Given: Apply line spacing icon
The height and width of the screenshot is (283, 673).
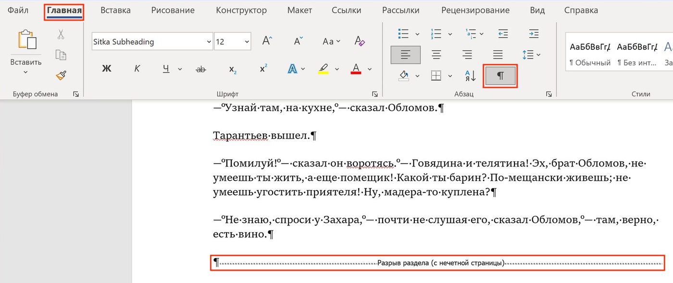Looking at the screenshot, I should [x=528, y=55].
